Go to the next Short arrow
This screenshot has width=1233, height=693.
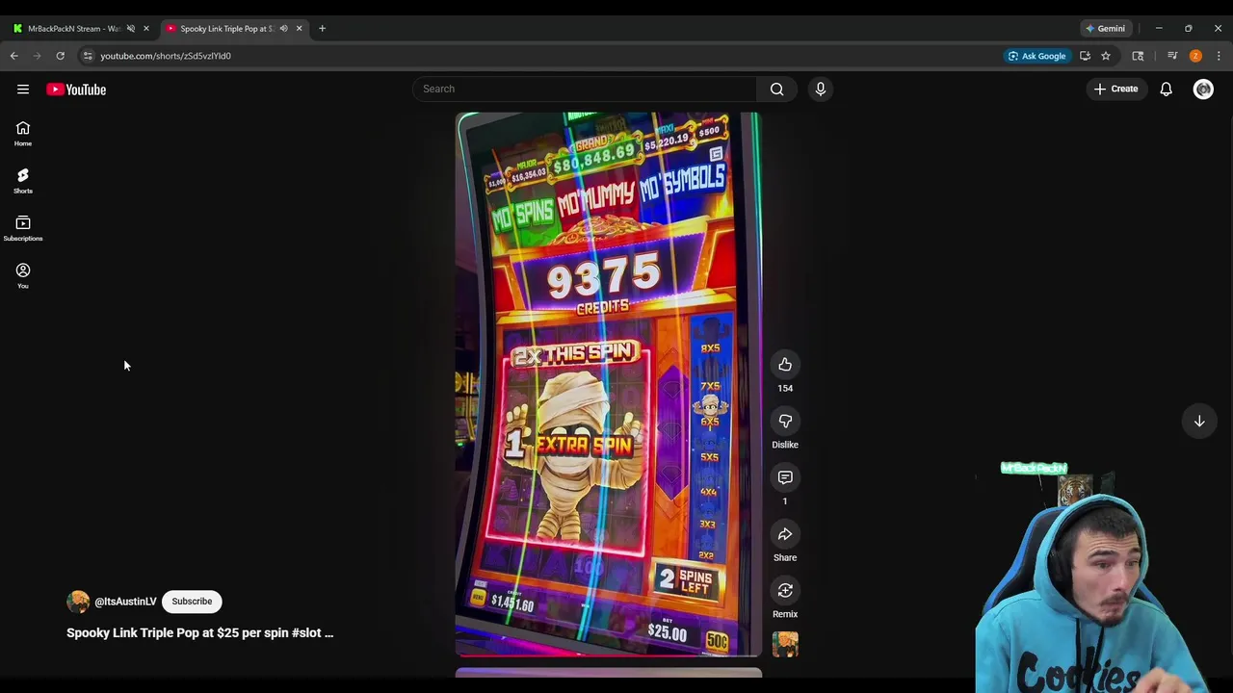pyautogui.click(x=1199, y=421)
